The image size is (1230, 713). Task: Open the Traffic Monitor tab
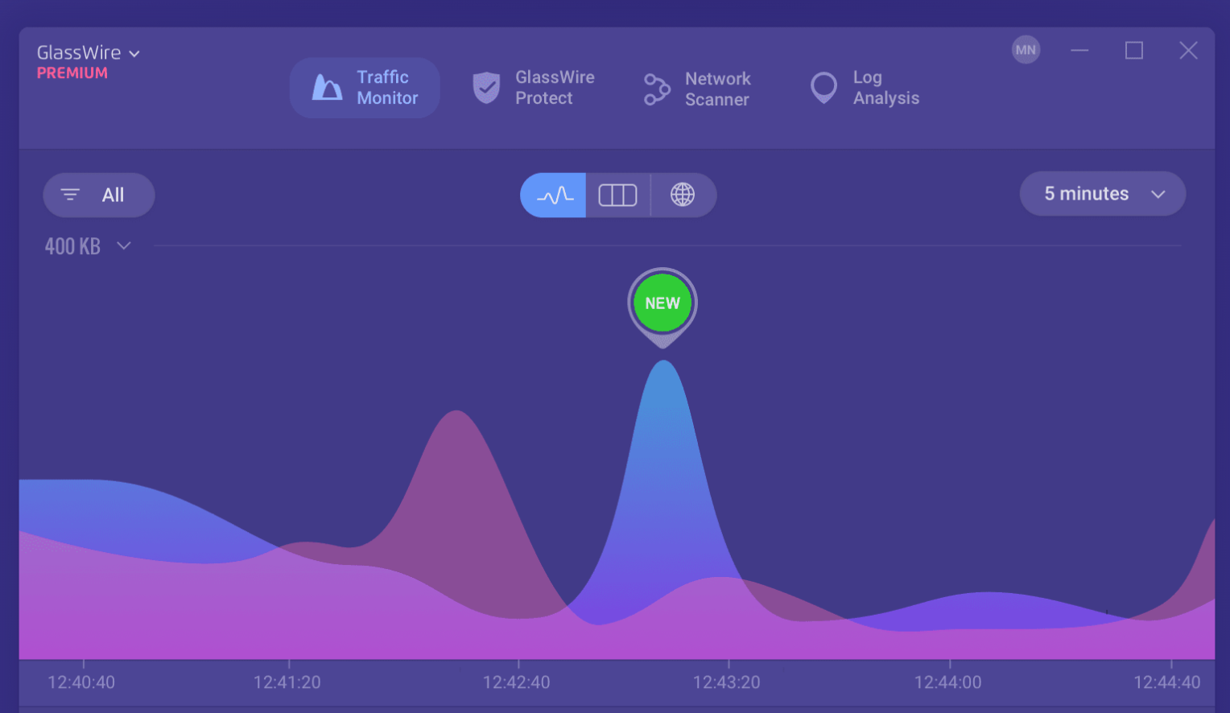point(365,88)
